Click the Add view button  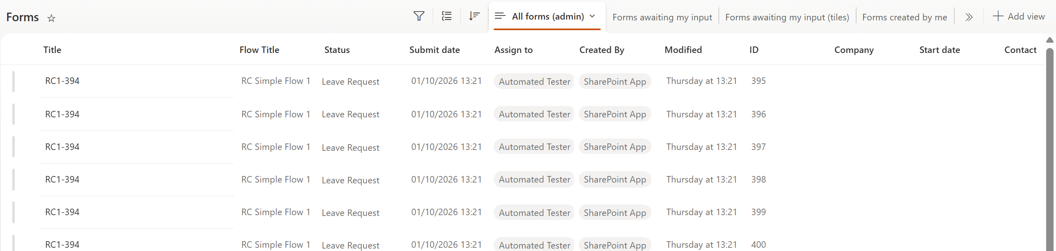tap(1019, 16)
